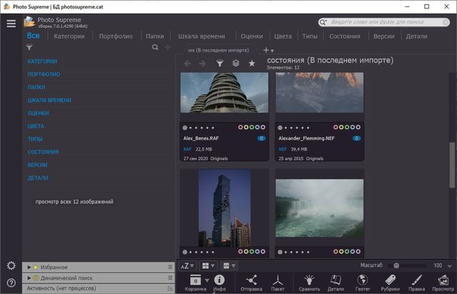The image size is (457, 294).
Task: Click the stack layers icon in toolbar
Action: pyautogui.click(x=236, y=63)
